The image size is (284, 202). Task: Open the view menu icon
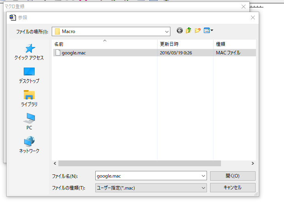tap(208, 30)
